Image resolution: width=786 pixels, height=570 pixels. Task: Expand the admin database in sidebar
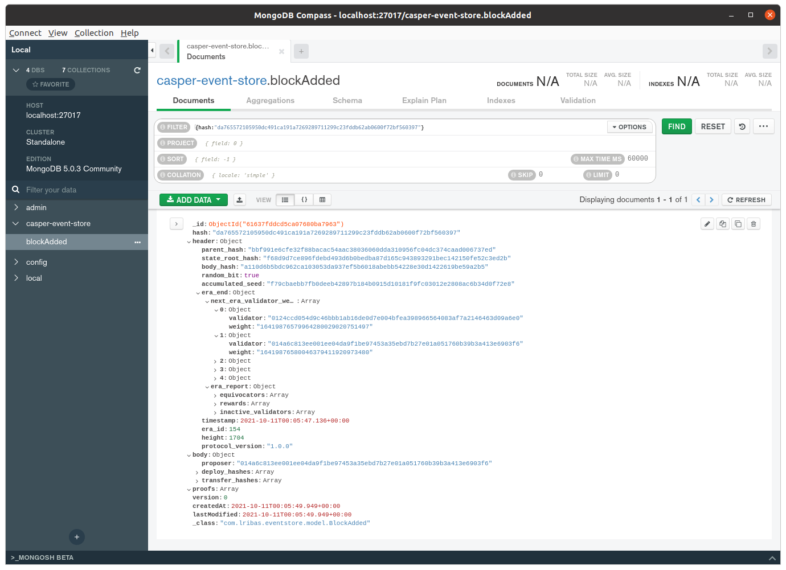[16, 207]
